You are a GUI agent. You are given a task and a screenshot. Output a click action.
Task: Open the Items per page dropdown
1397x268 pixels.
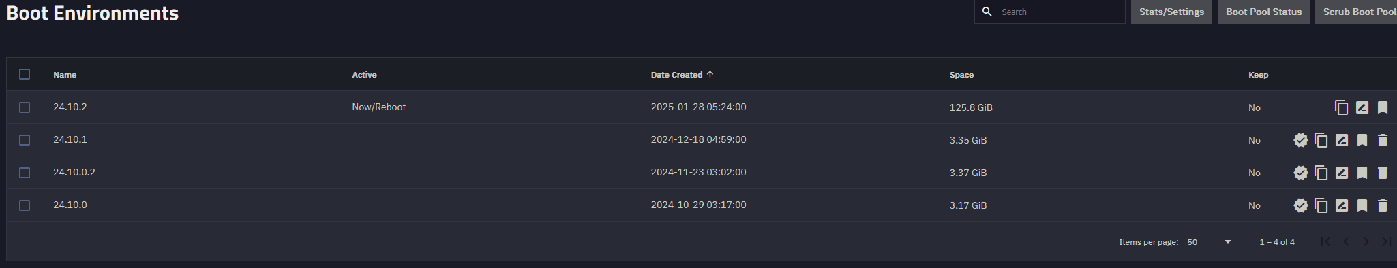[1209, 242]
